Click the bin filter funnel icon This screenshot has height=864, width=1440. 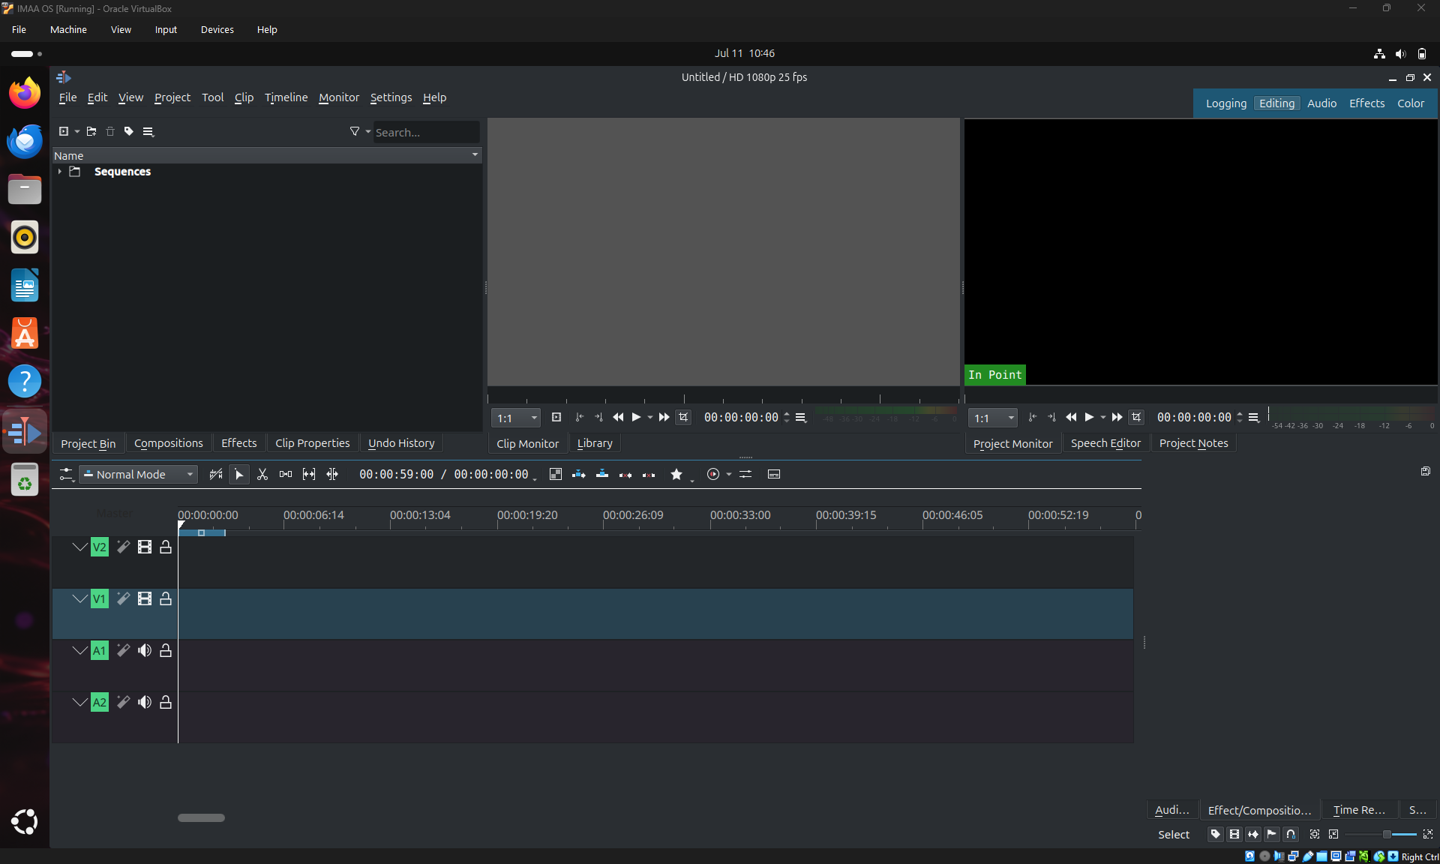(355, 131)
